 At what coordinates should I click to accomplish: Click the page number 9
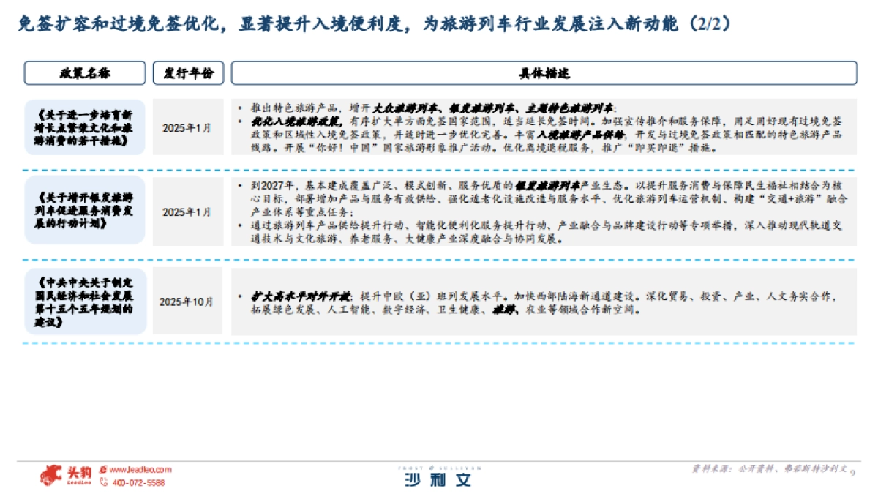853,474
